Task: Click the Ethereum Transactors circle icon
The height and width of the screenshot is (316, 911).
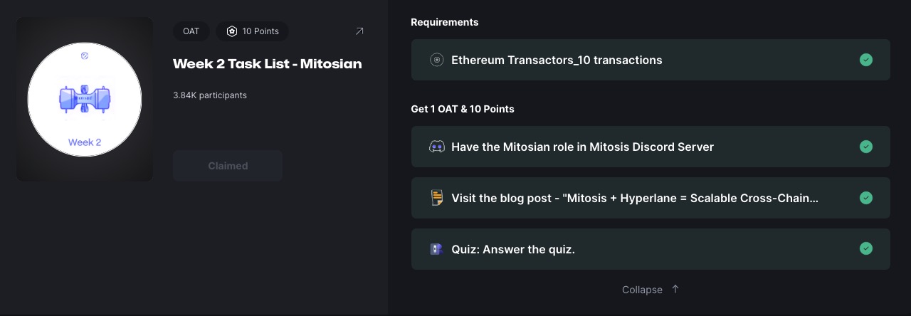Action: coord(437,60)
